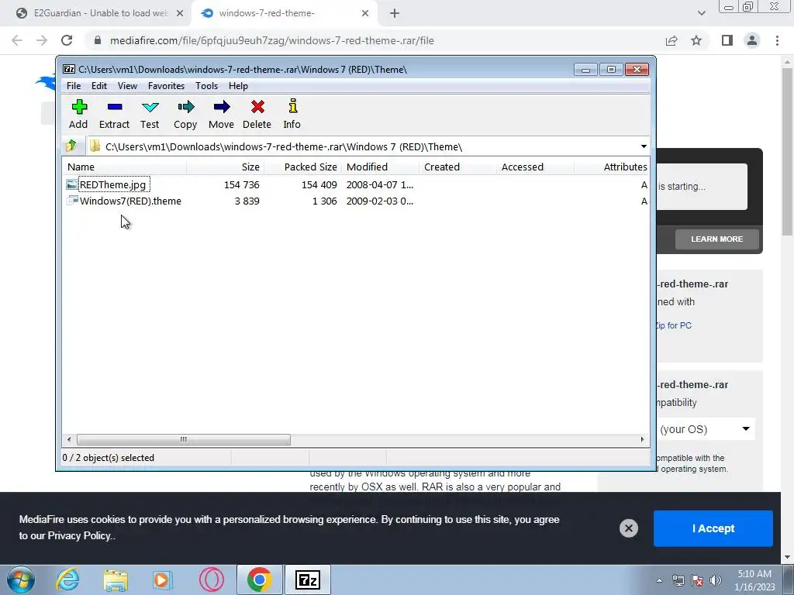794x595 pixels.
Task: Click the left arrow of horizontal scrollbar
Action: click(x=69, y=440)
